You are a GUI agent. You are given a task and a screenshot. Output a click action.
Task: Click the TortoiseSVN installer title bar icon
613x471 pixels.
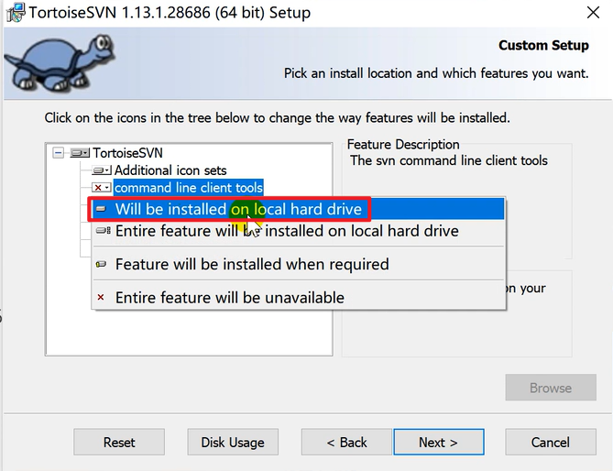[16, 13]
